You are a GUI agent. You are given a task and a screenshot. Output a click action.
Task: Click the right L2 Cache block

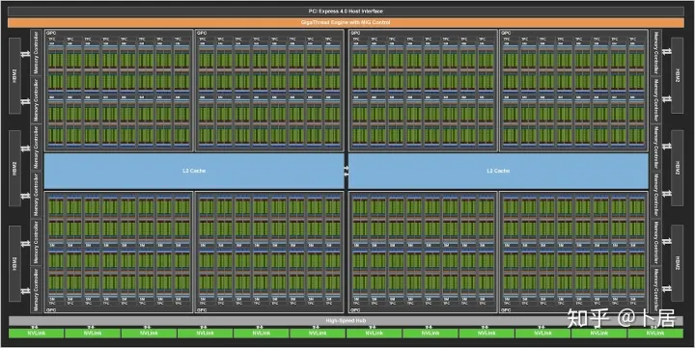click(498, 171)
